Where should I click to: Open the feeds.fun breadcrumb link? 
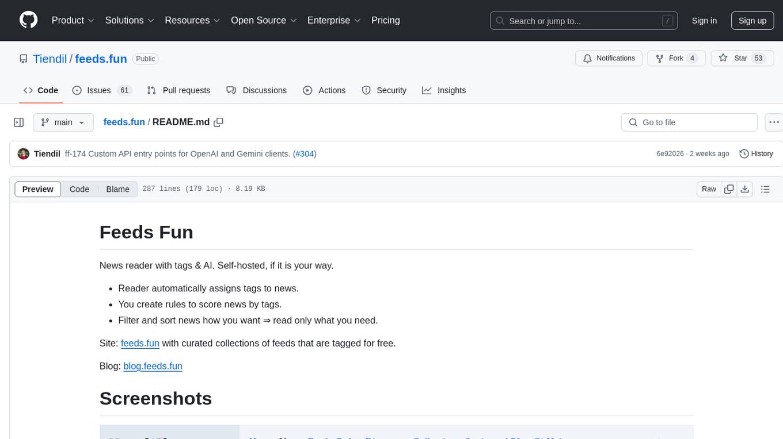124,122
